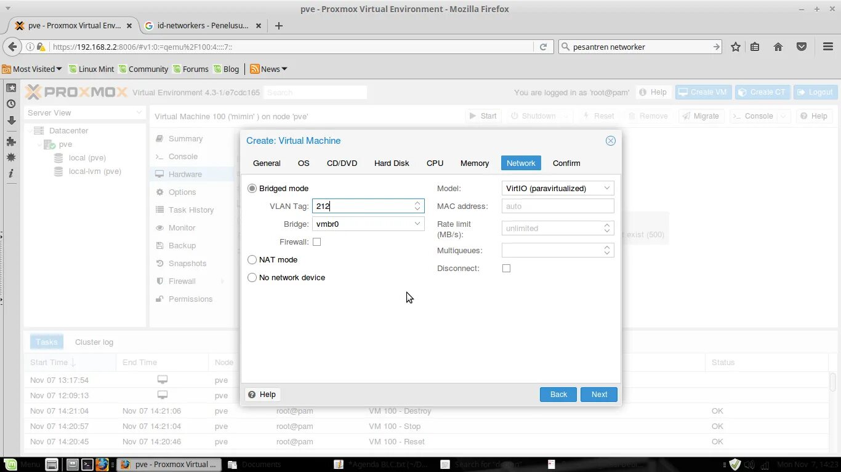Image resolution: width=841 pixels, height=472 pixels.
Task: Select the Tasks tab
Action: [46, 342]
